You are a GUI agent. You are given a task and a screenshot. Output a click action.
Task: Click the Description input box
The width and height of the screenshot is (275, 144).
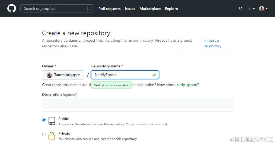[x=137, y=103]
